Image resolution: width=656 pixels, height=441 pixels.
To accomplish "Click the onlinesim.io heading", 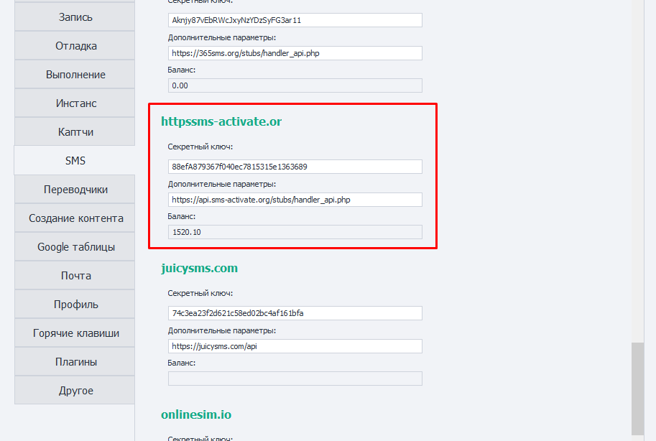I will 196,414.
